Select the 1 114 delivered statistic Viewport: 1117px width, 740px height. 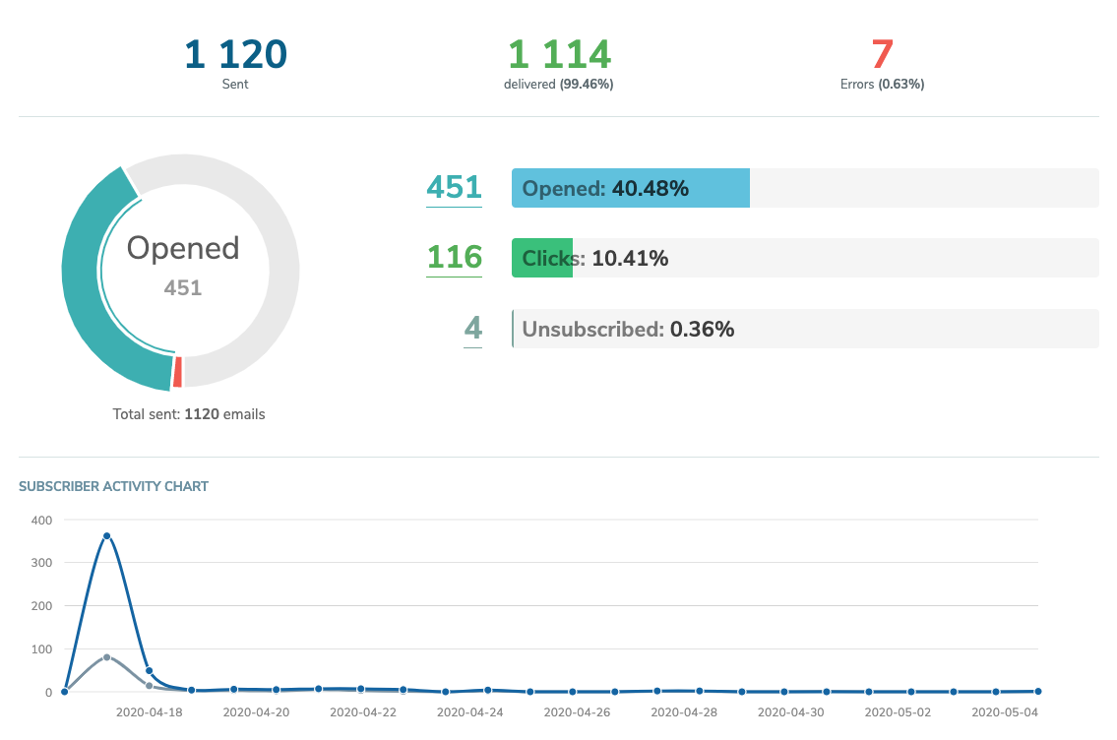pos(559,54)
